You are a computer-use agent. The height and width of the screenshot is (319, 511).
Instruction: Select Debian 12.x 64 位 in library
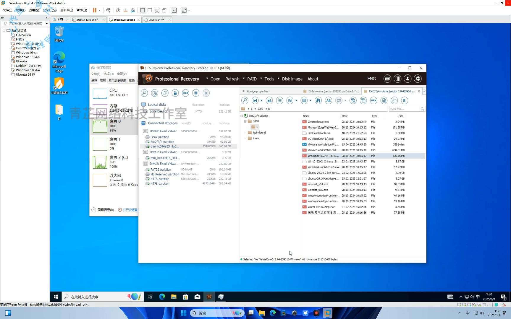click(x=28, y=66)
